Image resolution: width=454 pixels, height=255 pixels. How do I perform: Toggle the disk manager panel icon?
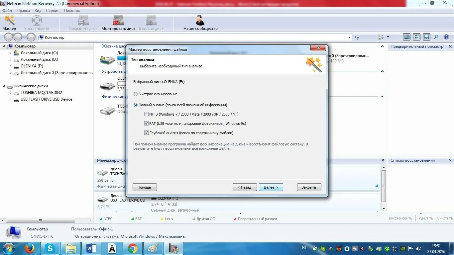(x=406, y=37)
